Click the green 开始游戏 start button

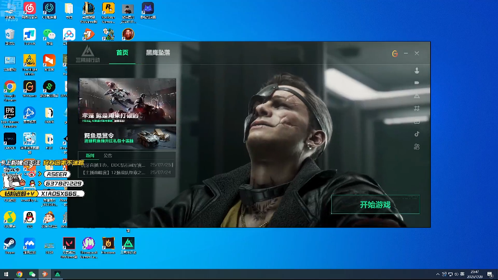point(375,205)
